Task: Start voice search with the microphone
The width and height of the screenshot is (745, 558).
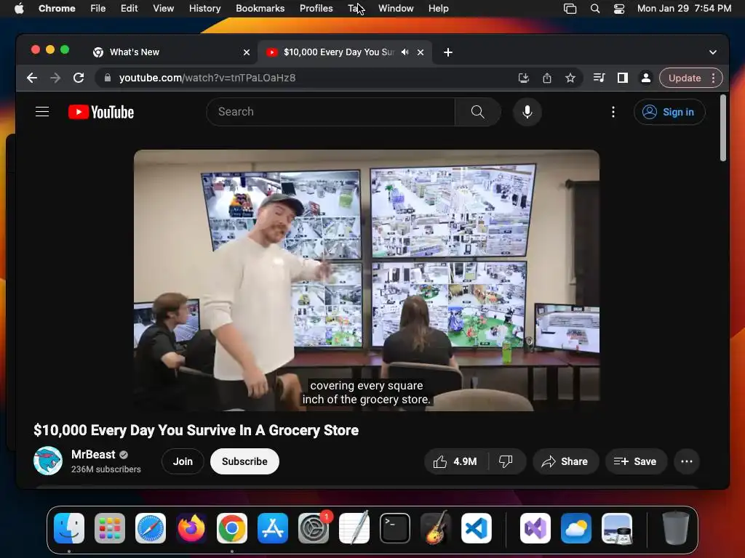Action: point(527,112)
